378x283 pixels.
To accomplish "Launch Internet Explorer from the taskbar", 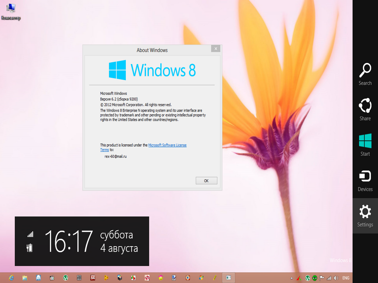I will point(11,277).
